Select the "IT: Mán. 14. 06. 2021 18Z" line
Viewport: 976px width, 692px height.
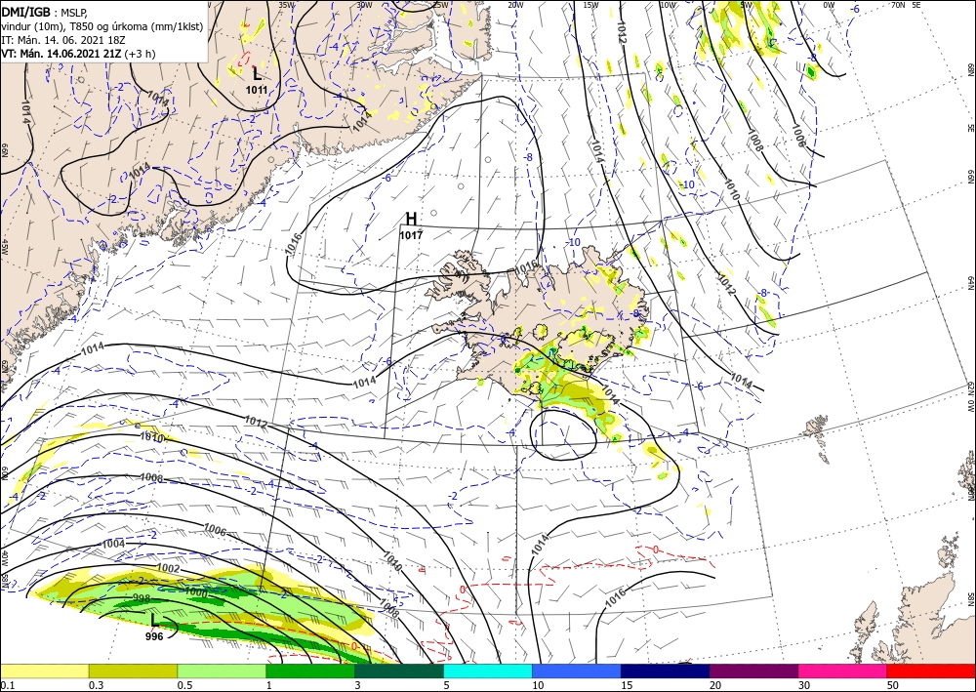tap(63, 40)
